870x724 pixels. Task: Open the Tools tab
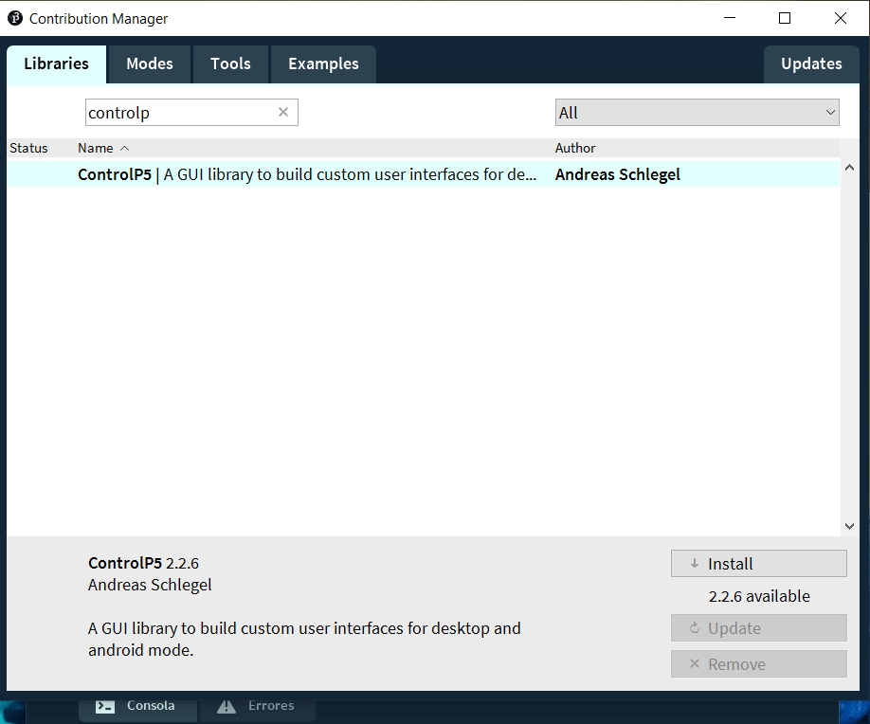pyautogui.click(x=230, y=63)
